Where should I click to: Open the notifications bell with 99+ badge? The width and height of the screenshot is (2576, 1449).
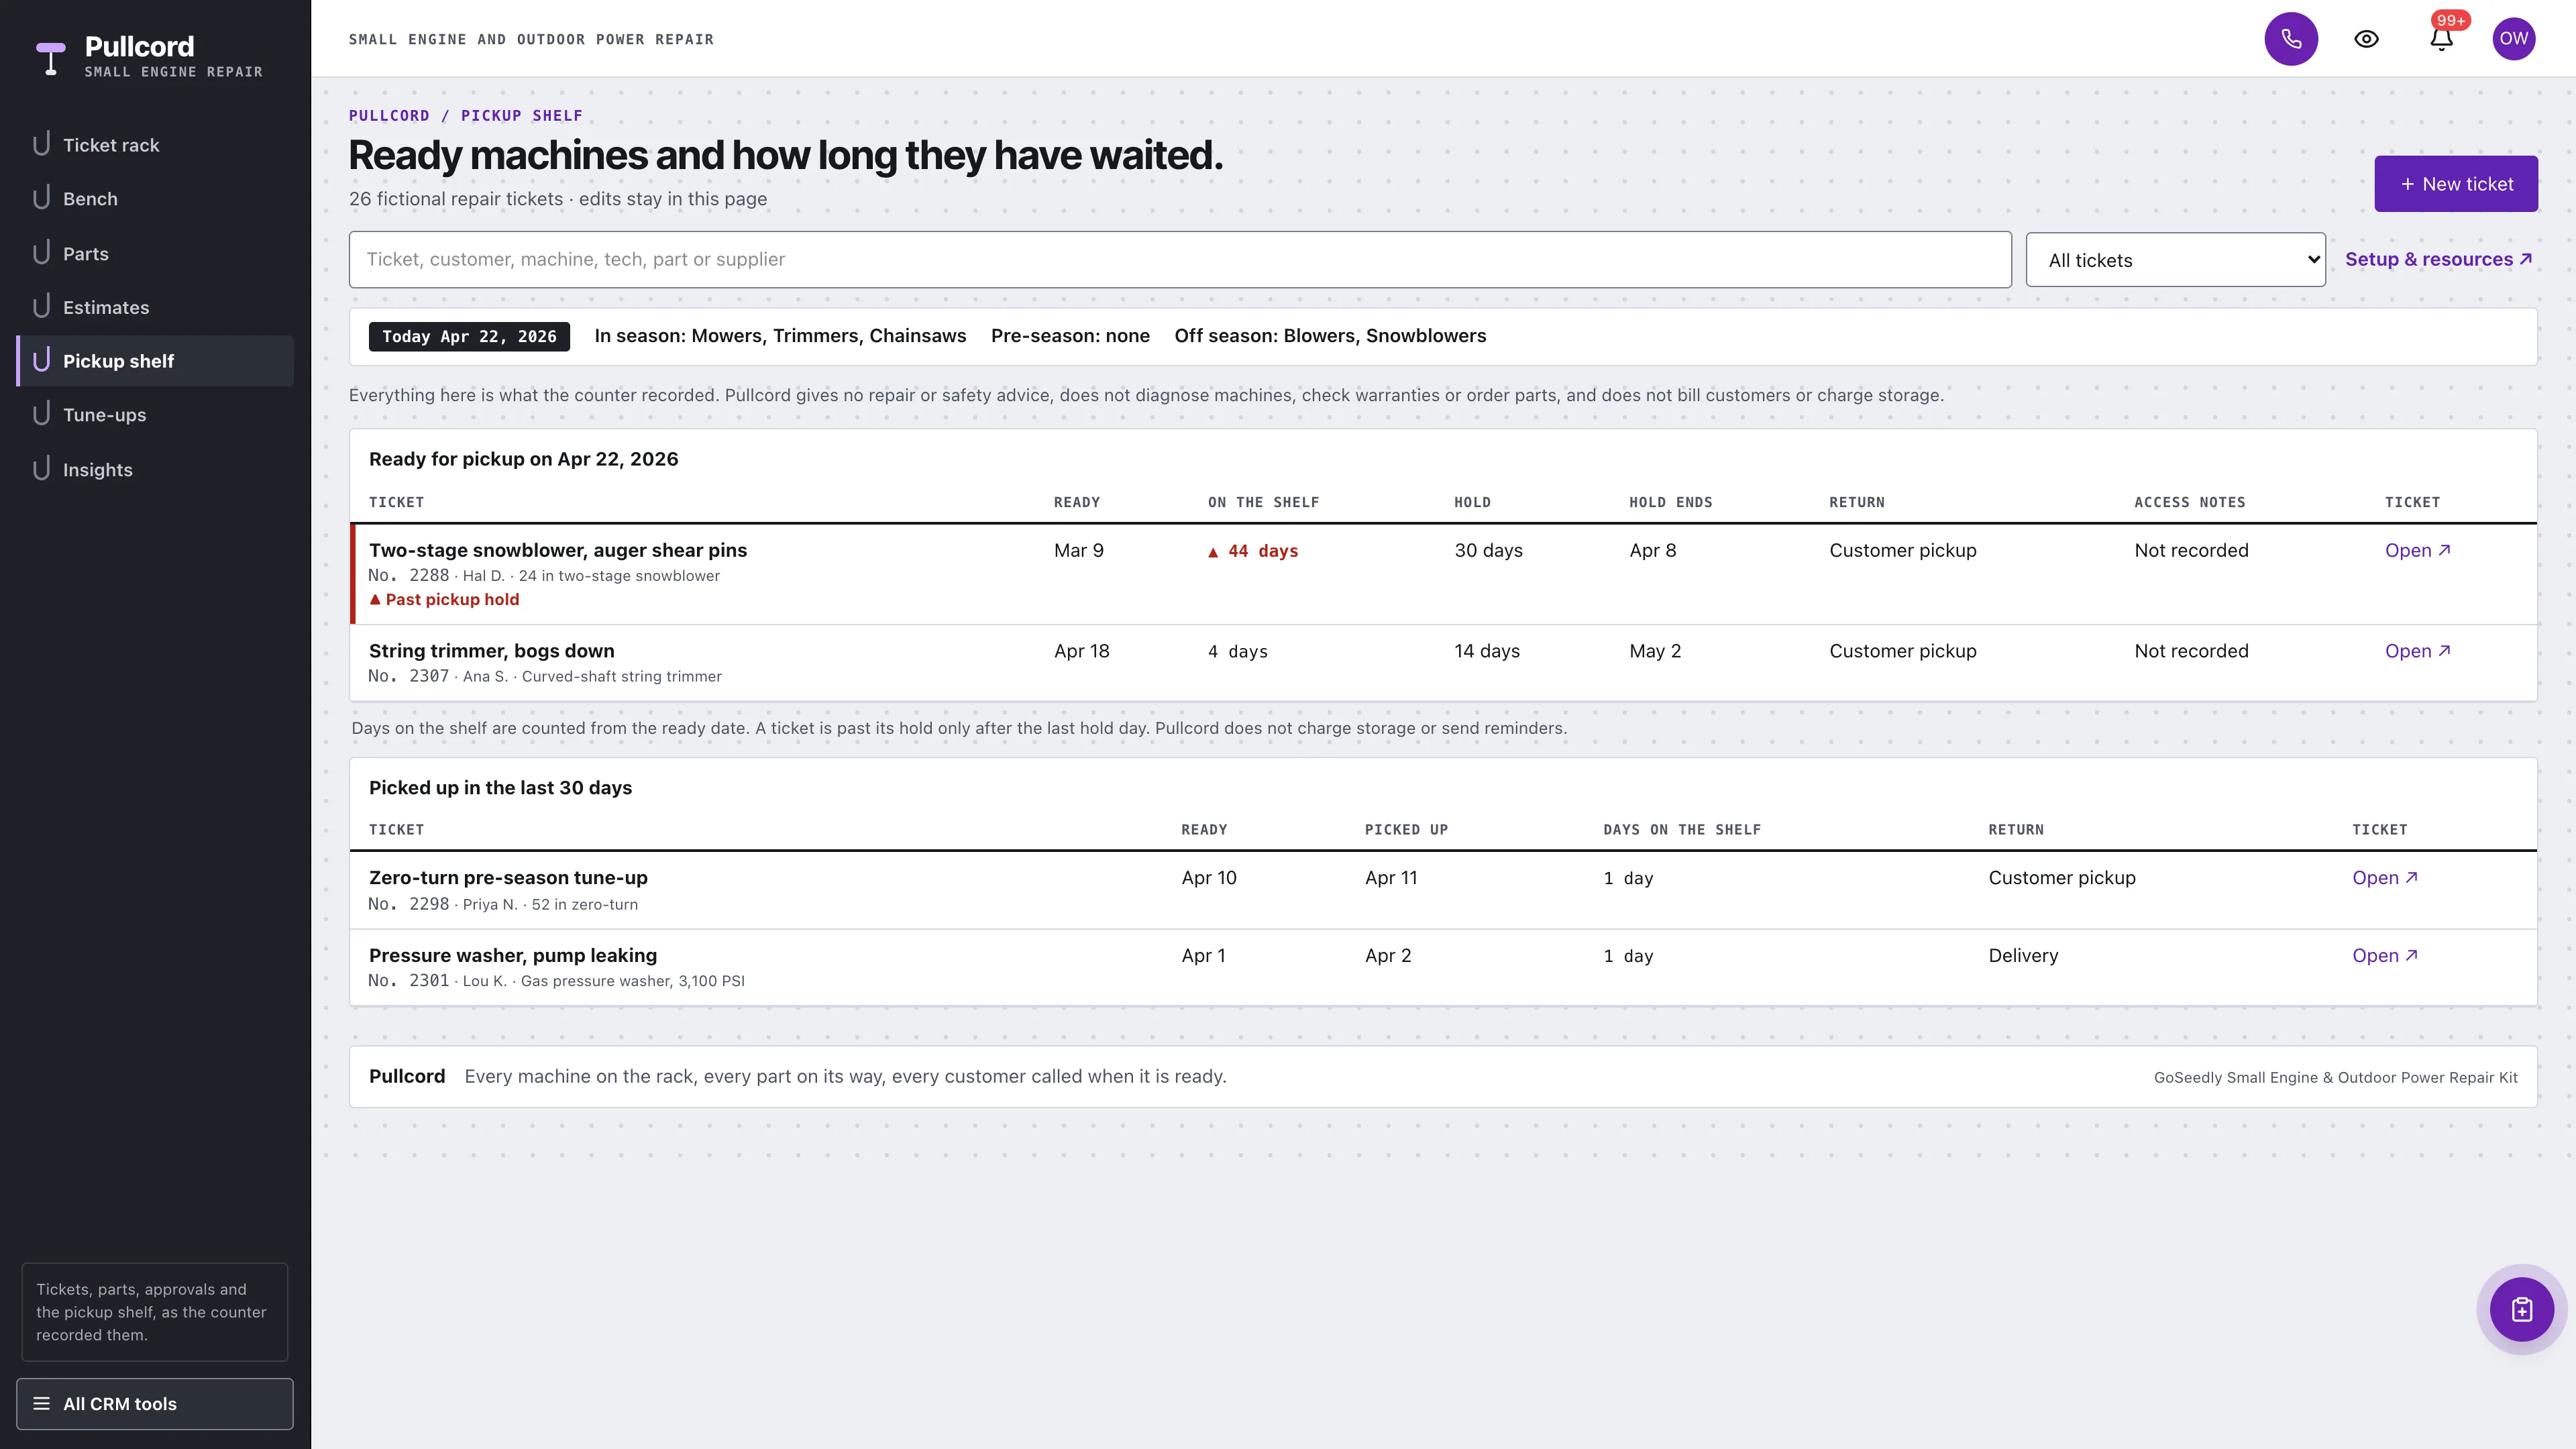(x=2441, y=39)
